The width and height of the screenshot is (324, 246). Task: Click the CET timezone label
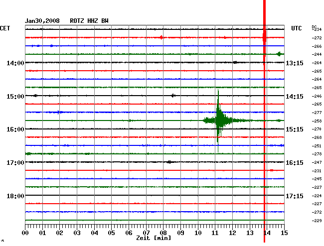pyautogui.click(x=5, y=28)
